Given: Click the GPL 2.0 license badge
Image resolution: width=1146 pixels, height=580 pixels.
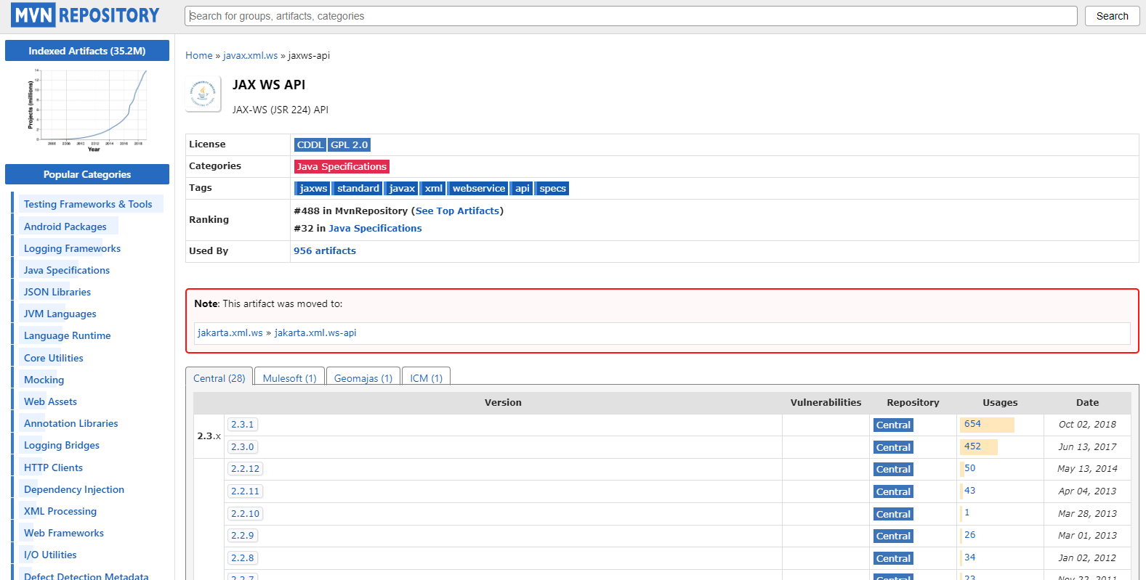Looking at the screenshot, I should 350,145.
